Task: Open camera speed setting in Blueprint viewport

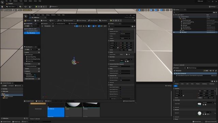Action: (x=105, y=26)
